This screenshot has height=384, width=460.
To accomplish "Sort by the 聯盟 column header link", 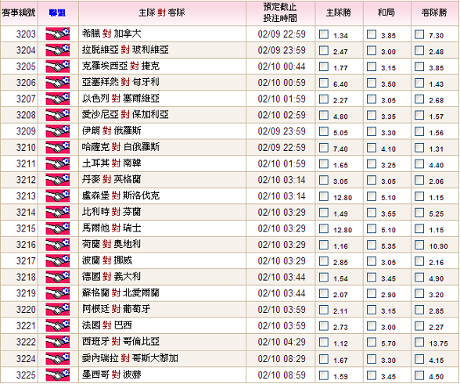I will tap(58, 13).
